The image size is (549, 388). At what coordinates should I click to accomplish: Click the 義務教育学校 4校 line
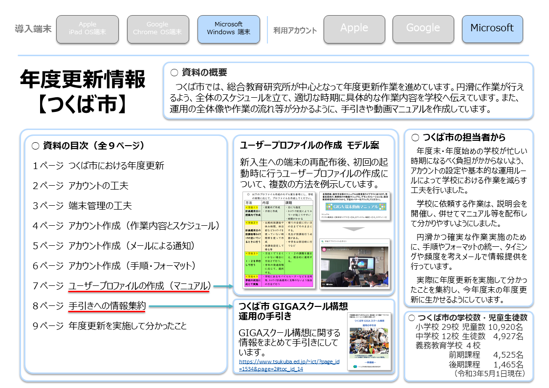pyautogui.click(x=448, y=345)
